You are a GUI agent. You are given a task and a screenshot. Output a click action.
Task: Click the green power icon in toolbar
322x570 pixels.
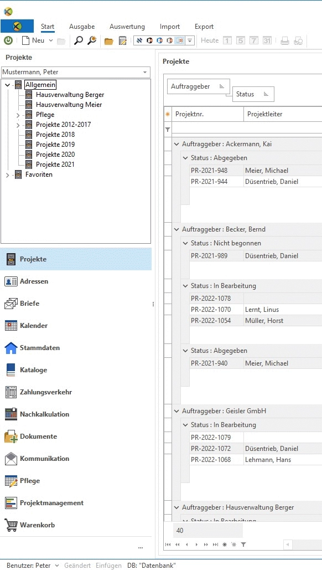point(8,40)
